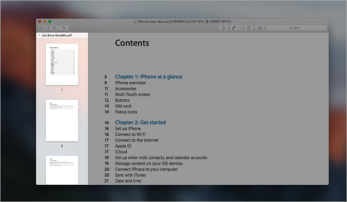This screenshot has width=347, height=202.
Task: Open Chapter 1: iPhone at a glance link
Action: [148, 77]
